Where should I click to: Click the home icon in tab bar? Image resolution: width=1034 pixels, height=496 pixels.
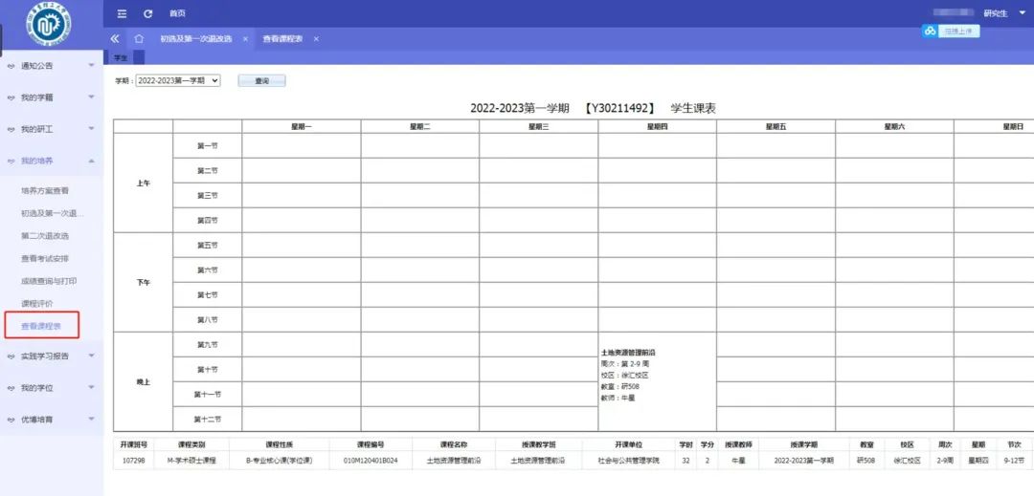(139, 38)
